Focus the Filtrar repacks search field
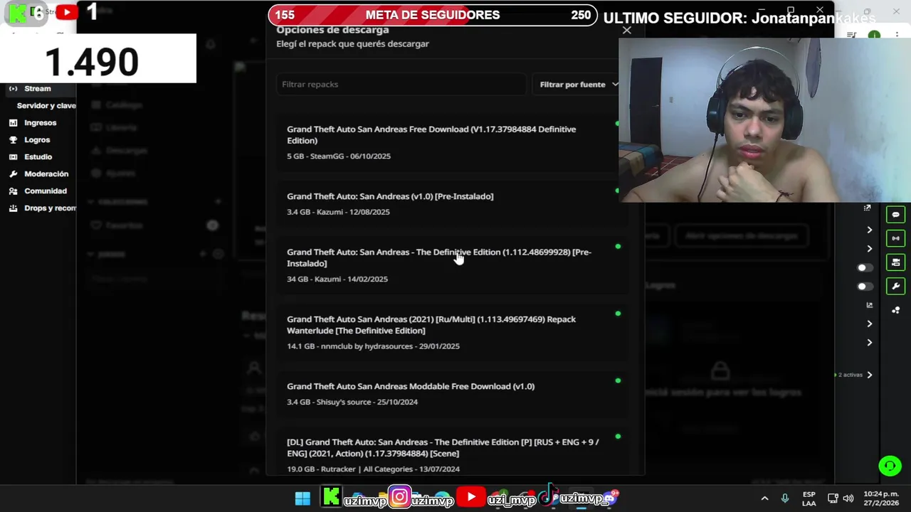Viewport: 911px width, 512px height. (401, 84)
